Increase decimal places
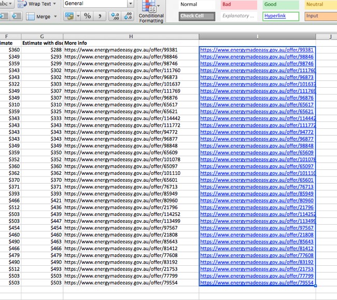Screen dimensions: 337x300 [x=115, y=16]
